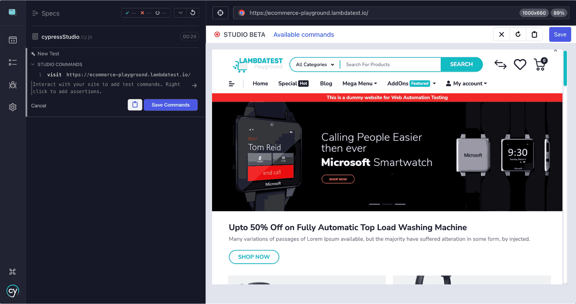Viewport: 576px width, 304px height.
Task: Open the Runs list icon in sidebar
Action: 13,62
